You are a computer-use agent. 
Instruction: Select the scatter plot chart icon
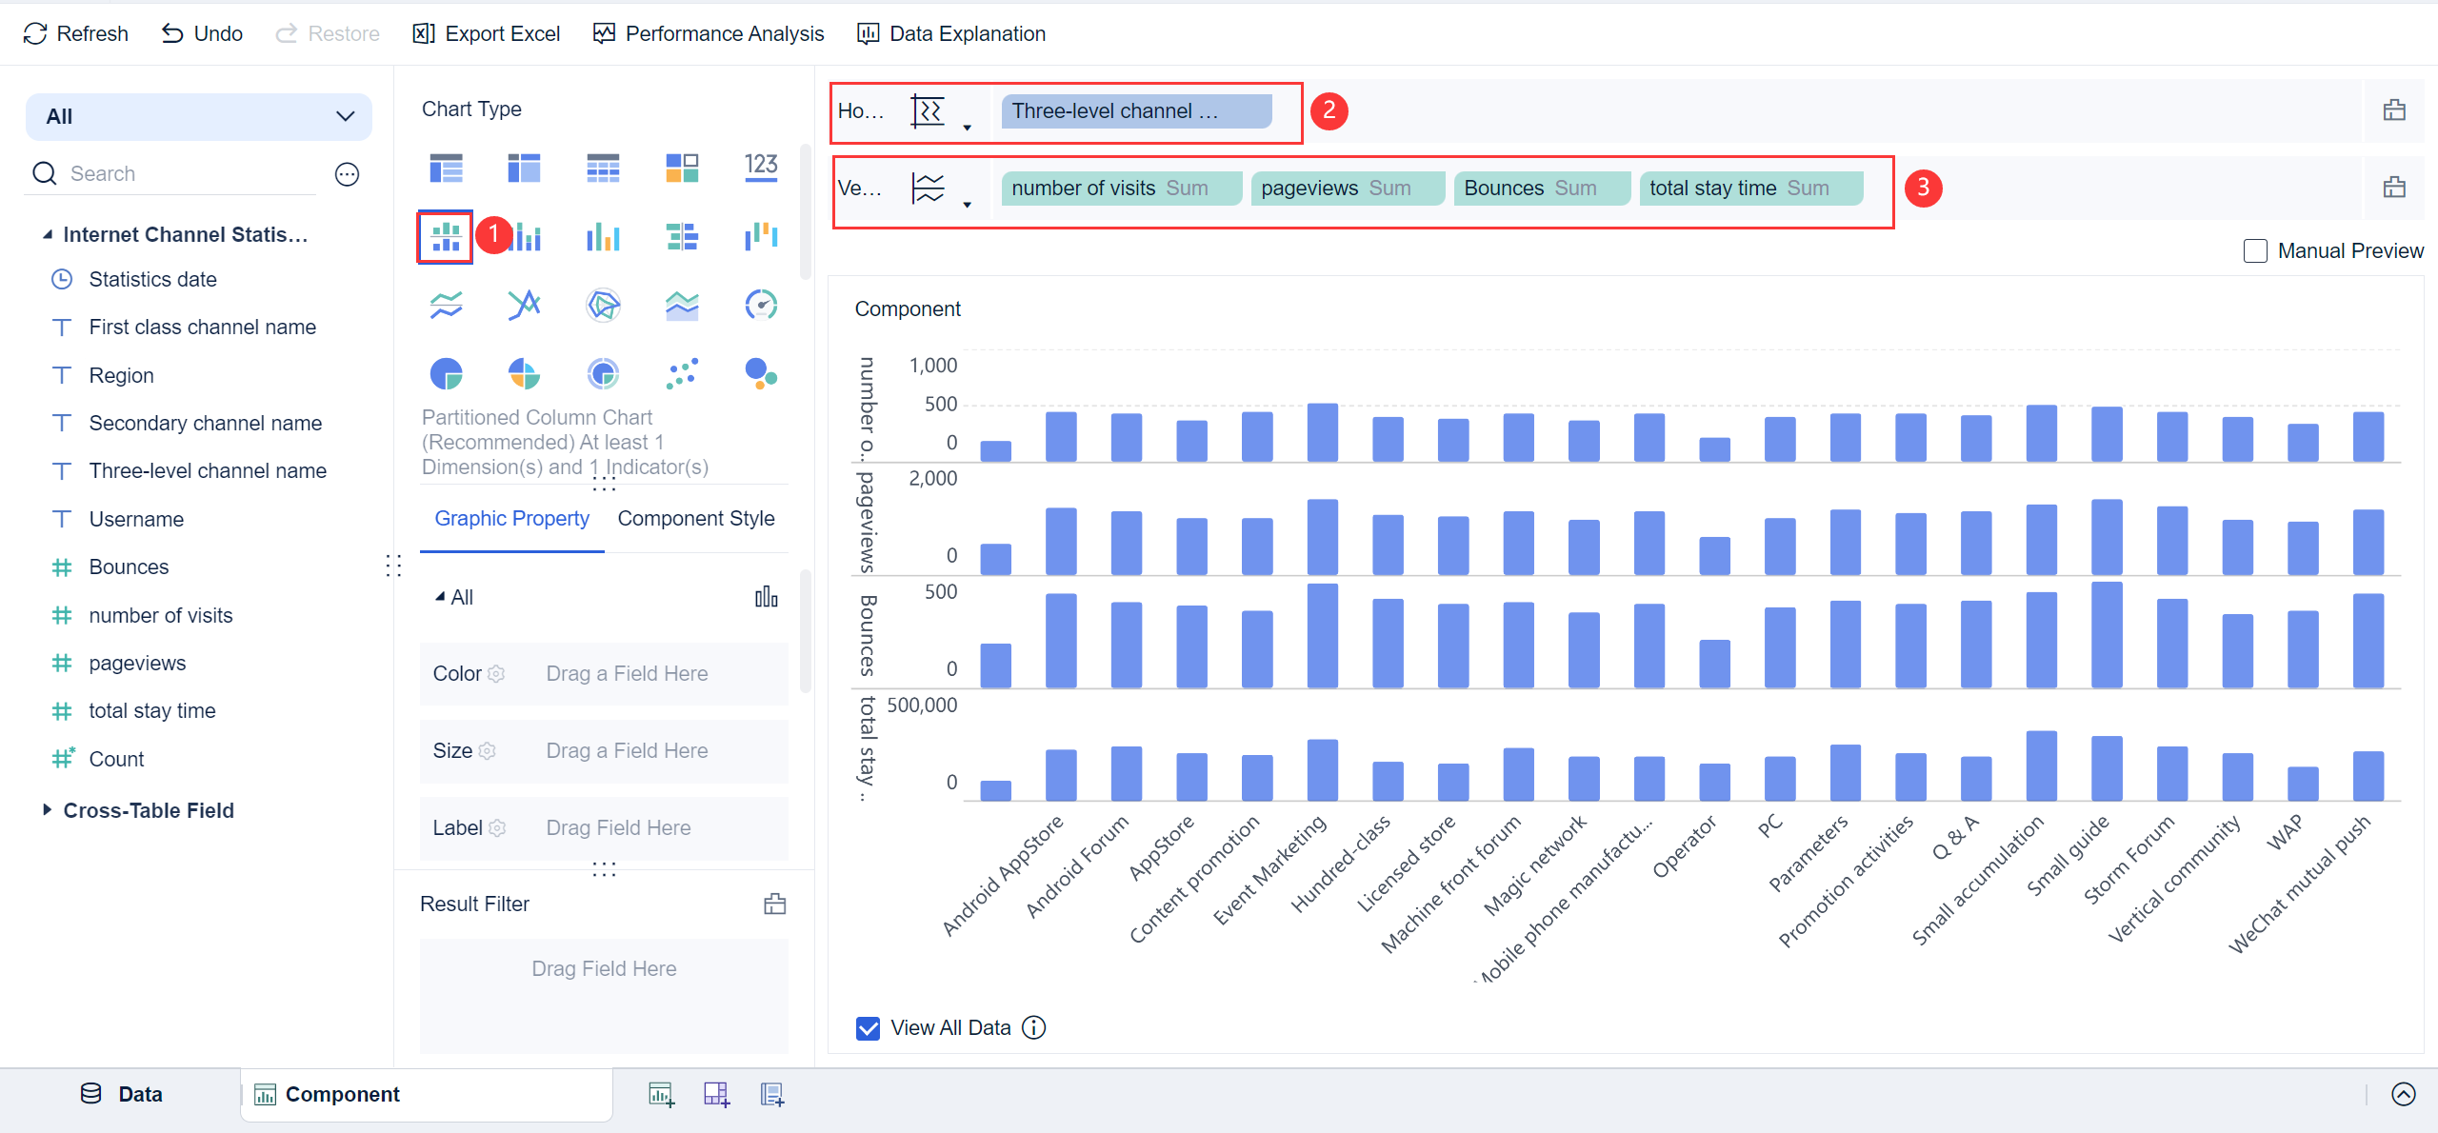point(682,374)
